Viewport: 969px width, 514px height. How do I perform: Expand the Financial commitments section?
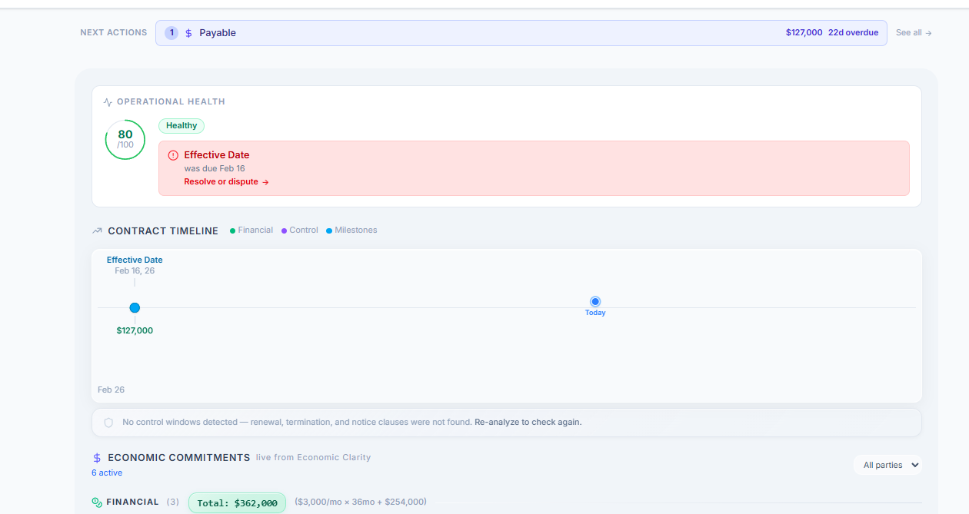[x=132, y=502]
